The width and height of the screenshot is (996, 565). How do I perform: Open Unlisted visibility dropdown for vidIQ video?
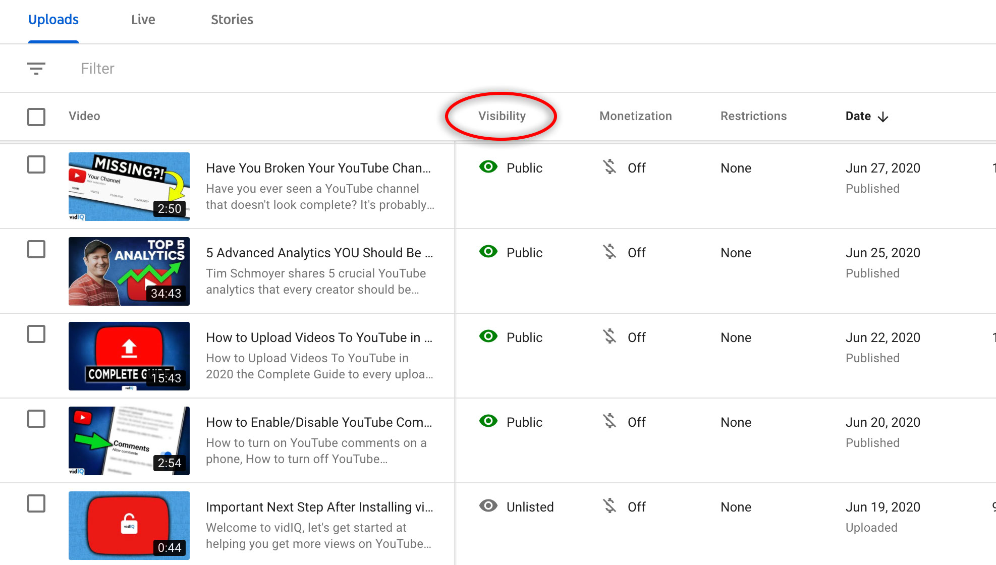[530, 507]
